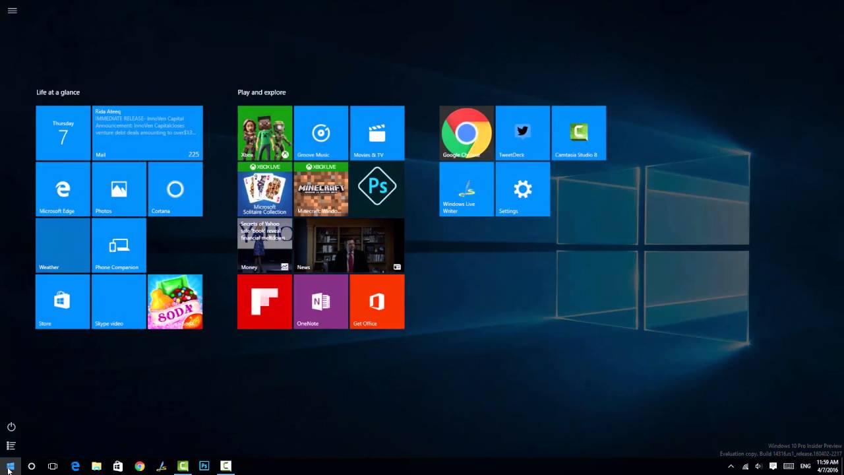The width and height of the screenshot is (844, 475).
Task: Open the Photoshop Express Ps tile
Action: coord(377,189)
